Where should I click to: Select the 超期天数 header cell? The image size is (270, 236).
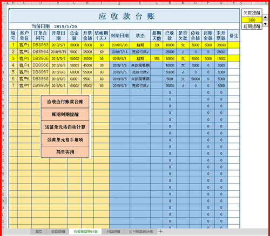(x=157, y=36)
